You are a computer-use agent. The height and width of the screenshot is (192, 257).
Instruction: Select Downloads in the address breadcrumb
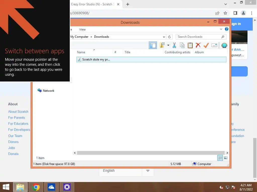101,37
